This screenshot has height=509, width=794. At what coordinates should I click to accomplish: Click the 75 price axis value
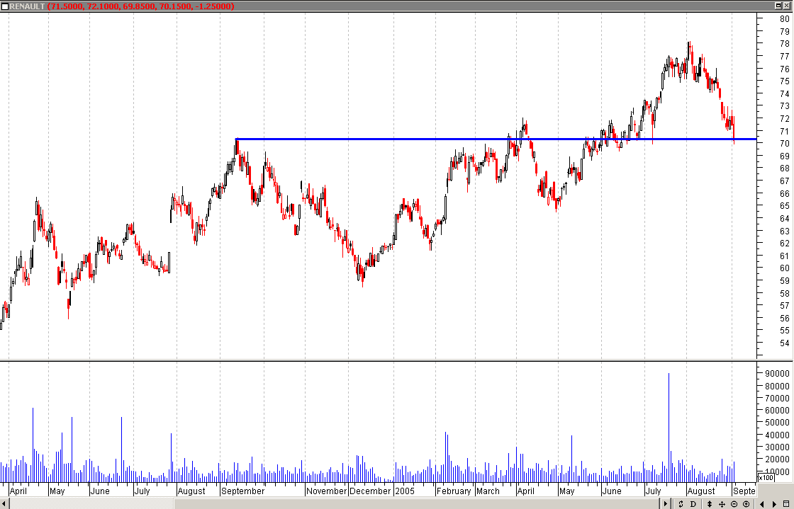784,81
